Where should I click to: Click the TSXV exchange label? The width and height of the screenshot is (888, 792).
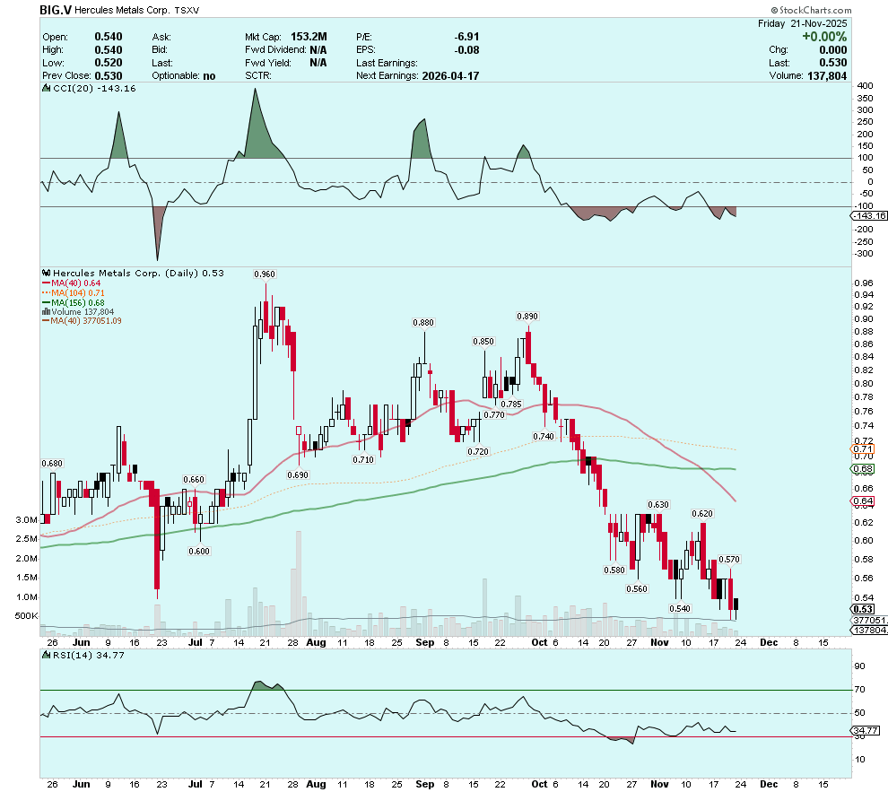187,10
